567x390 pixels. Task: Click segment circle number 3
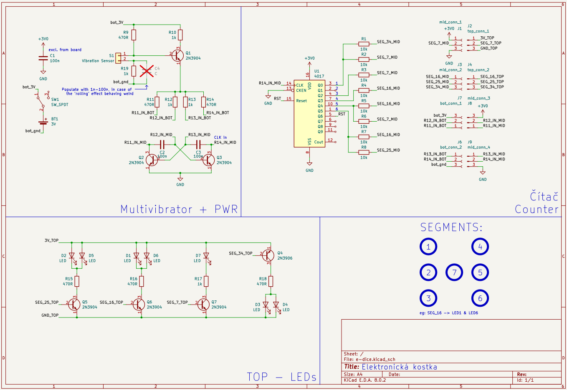(x=428, y=298)
